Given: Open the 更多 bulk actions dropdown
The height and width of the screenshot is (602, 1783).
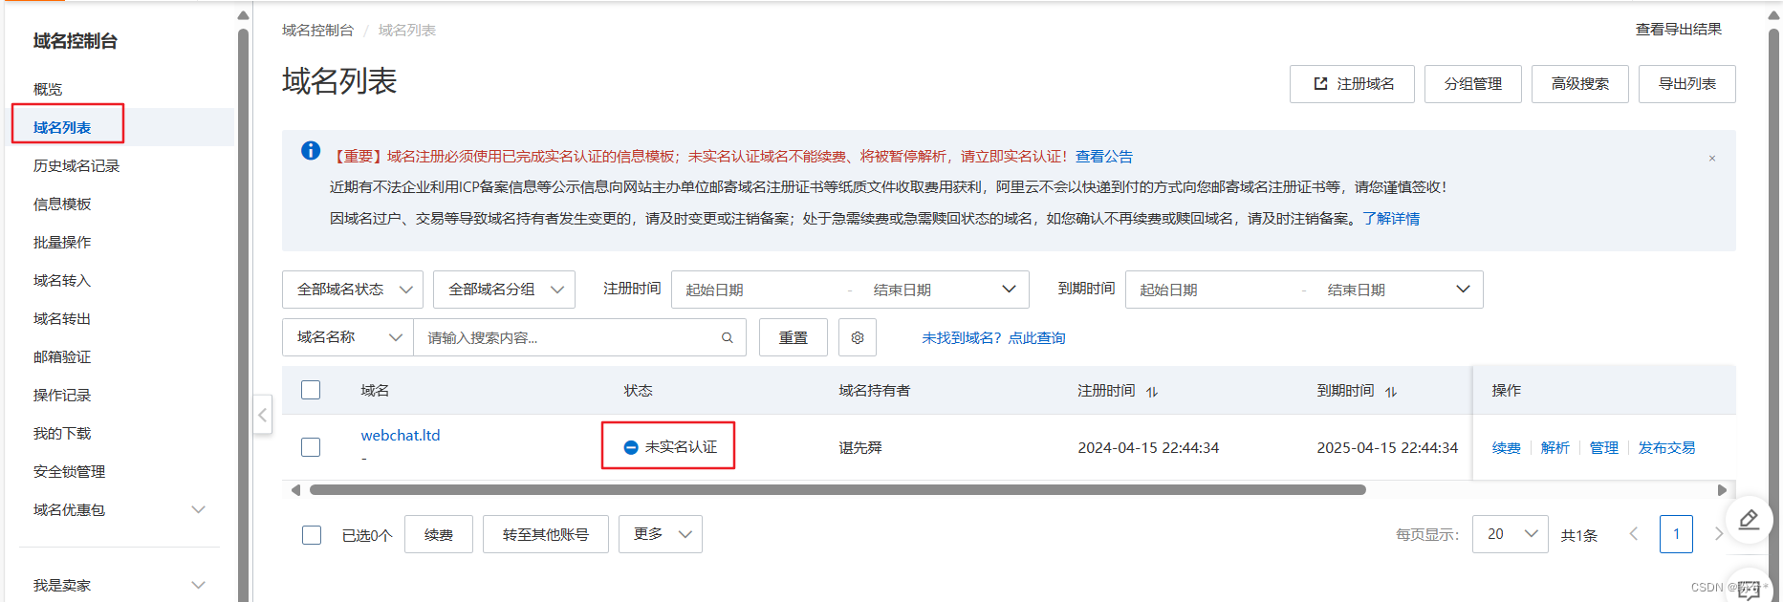Looking at the screenshot, I should pyautogui.click(x=661, y=534).
